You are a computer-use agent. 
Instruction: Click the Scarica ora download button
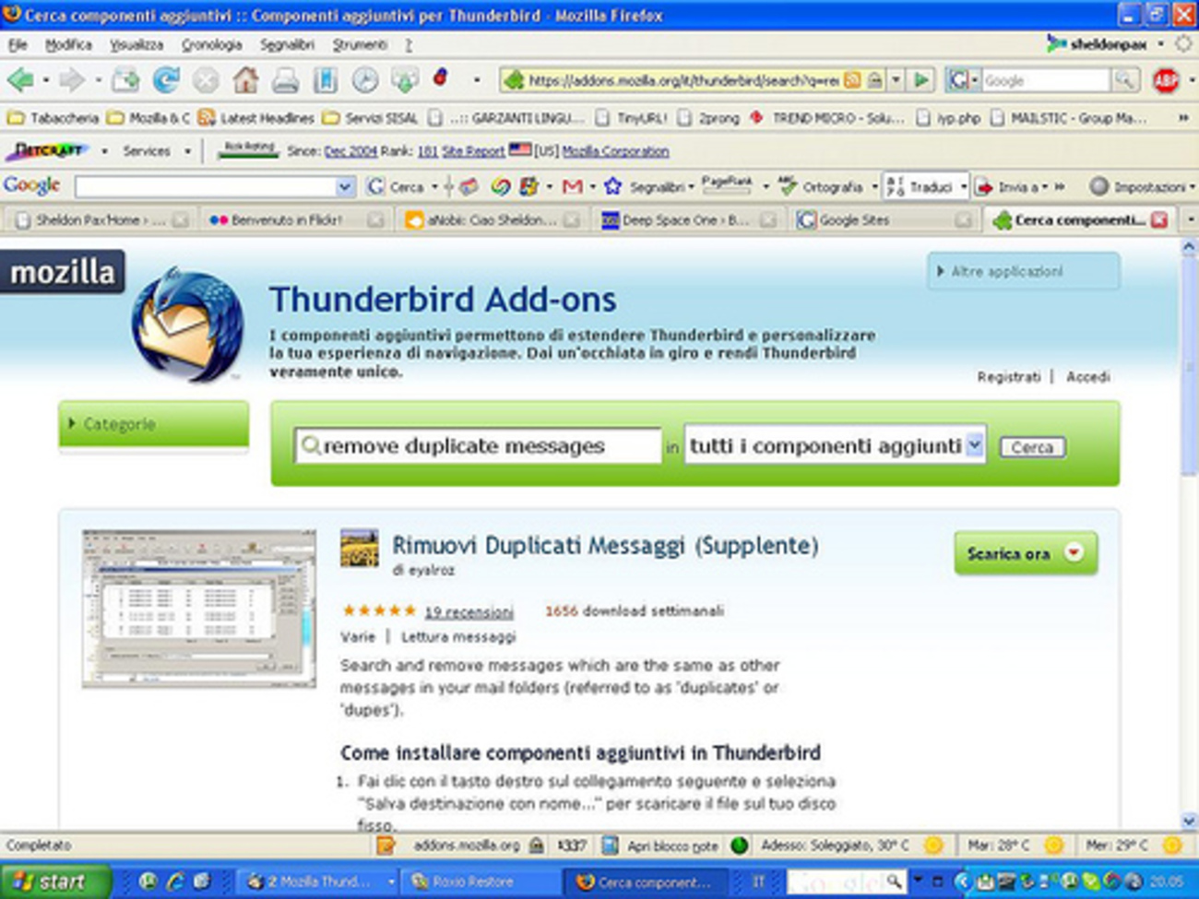[x=1026, y=552]
